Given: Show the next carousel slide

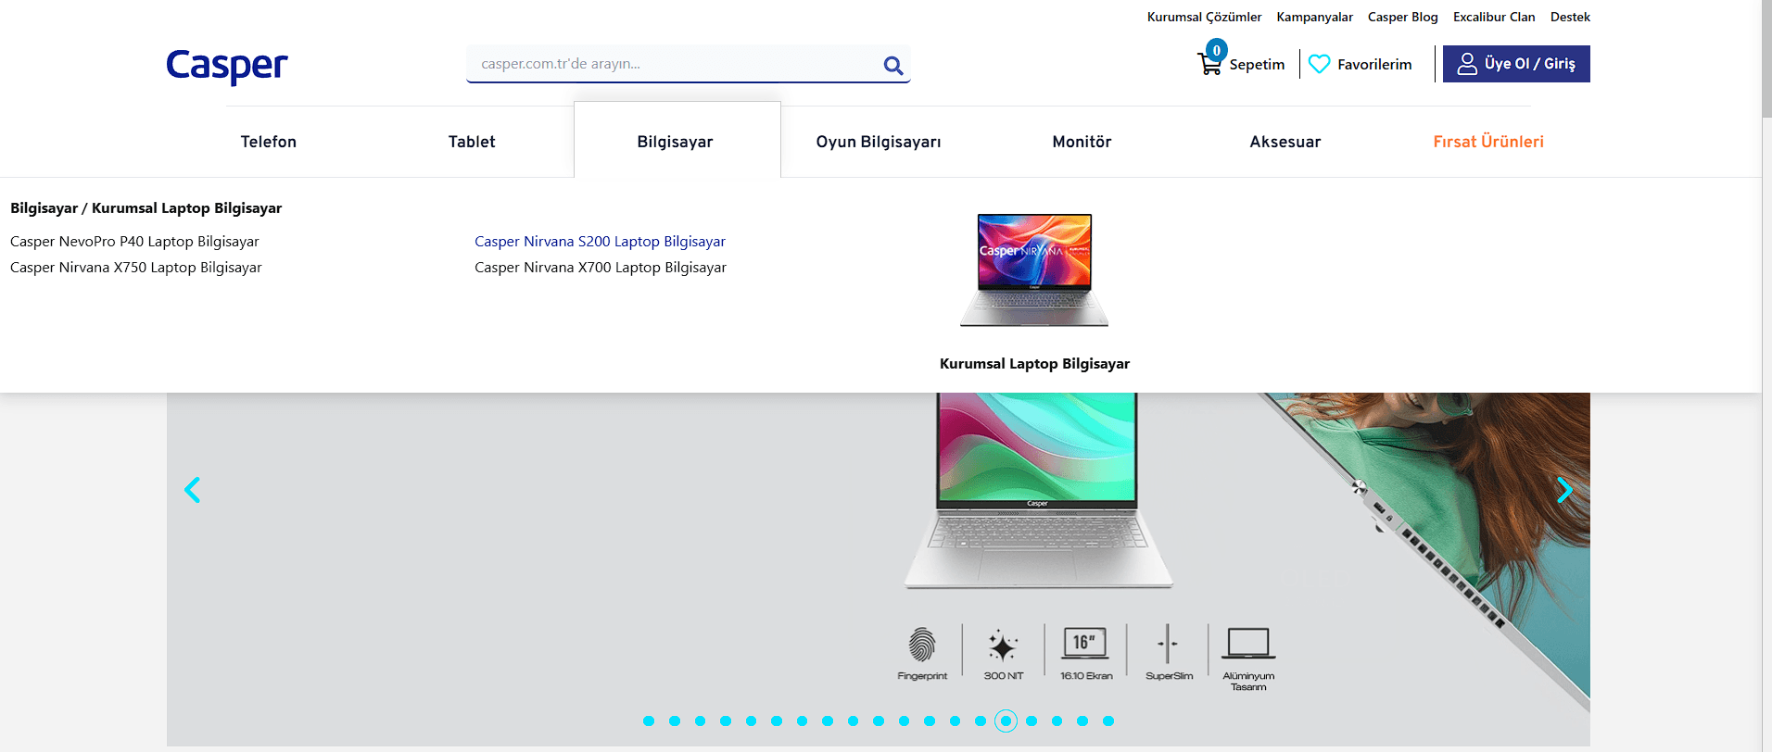Looking at the screenshot, I should click(x=1564, y=490).
